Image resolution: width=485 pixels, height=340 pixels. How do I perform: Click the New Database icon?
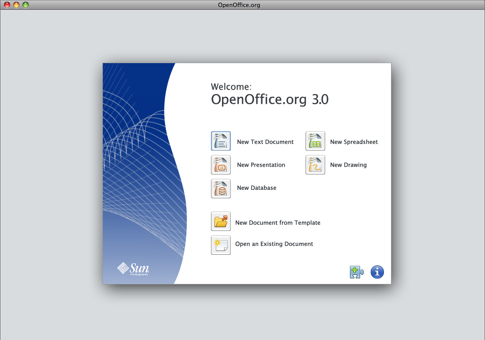click(x=221, y=188)
